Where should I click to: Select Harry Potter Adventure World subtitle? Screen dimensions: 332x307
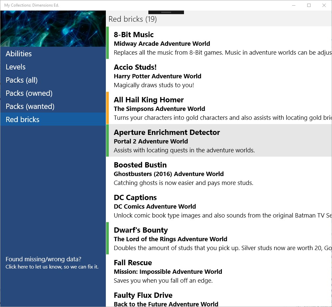pos(157,76)
